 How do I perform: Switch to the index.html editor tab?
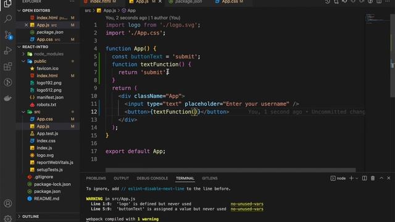coord(100,1)
